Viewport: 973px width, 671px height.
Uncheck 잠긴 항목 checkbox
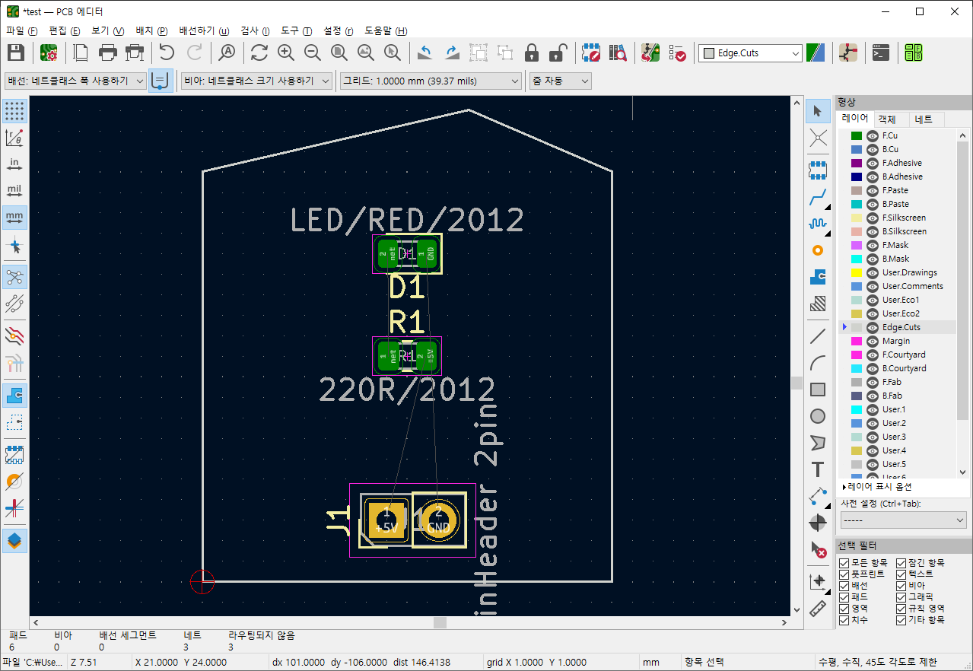901,563
